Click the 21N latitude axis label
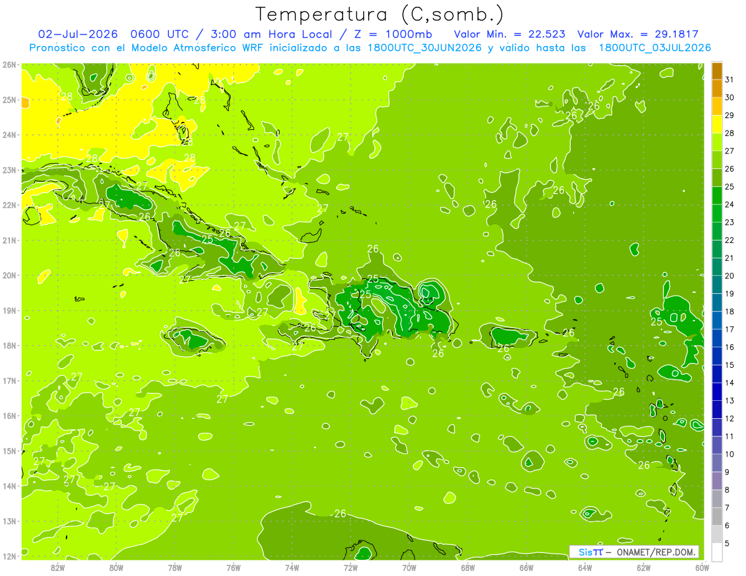This screenshot has height=576, width=746. pos(9,240)
